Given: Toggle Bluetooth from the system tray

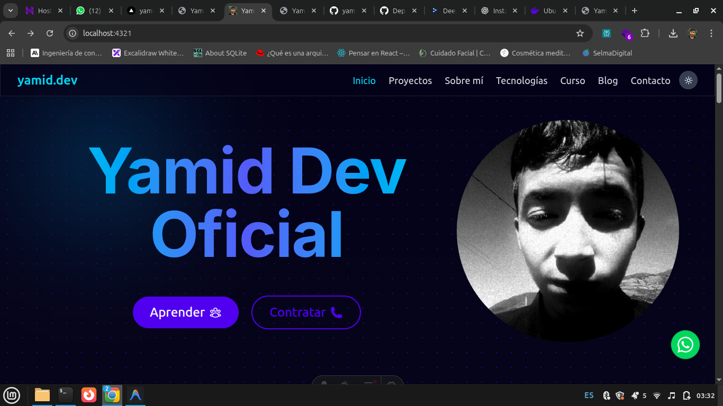Looking at the screenshot, I should [x=607, y=395].
